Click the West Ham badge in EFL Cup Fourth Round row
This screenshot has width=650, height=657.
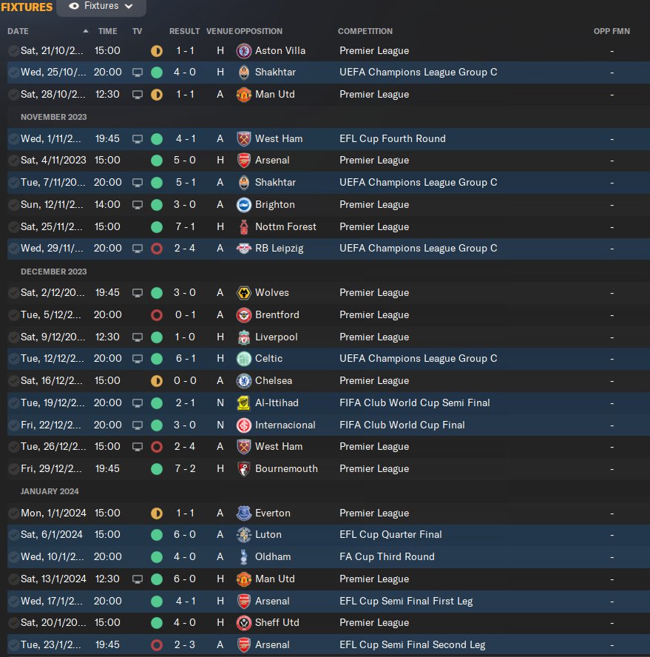[244, 138]
